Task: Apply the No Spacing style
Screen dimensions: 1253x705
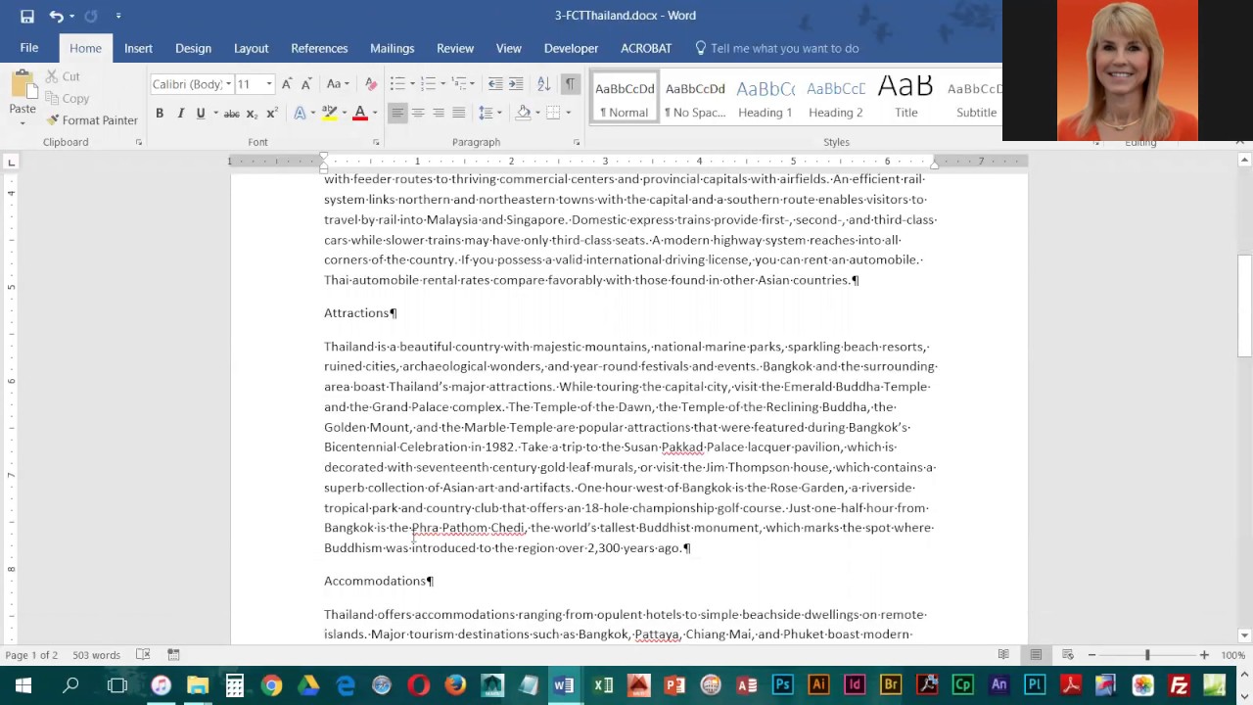Action: click(695, 99)
